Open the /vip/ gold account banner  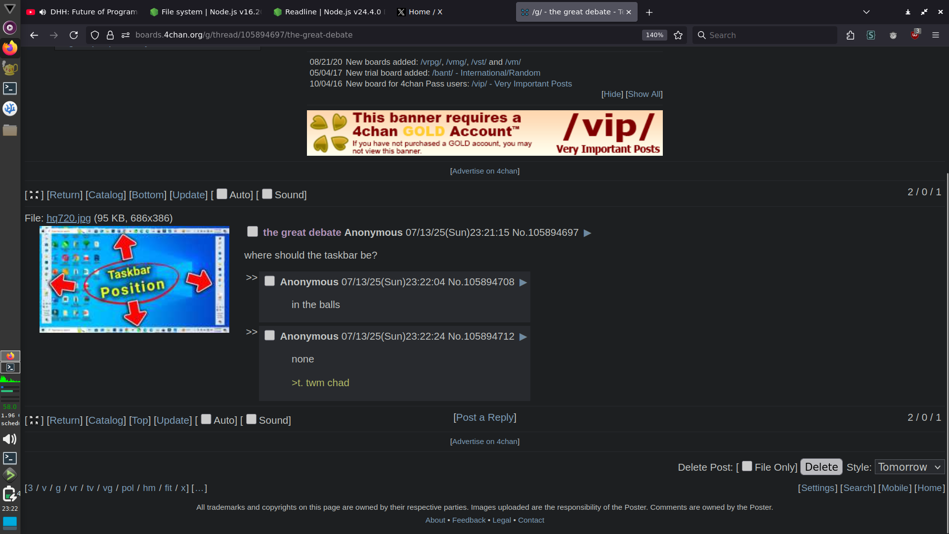(x=484, y=133)
